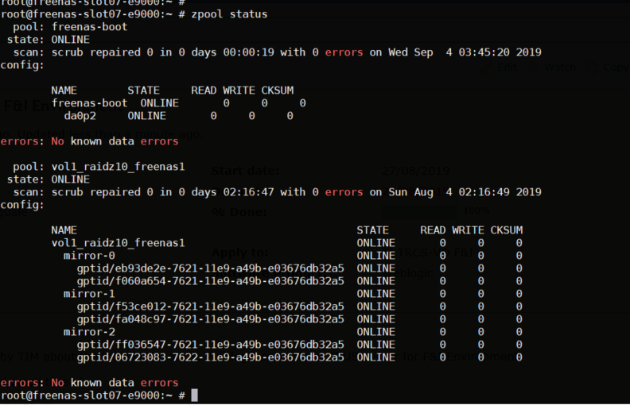Click scrub duration '02:16:47'
The height and width of the screenshot is (405, 630).
point(248,192)
